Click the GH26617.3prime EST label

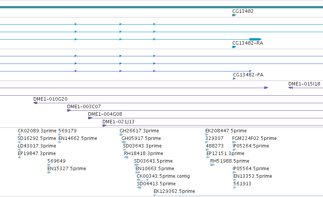(139, 131)
